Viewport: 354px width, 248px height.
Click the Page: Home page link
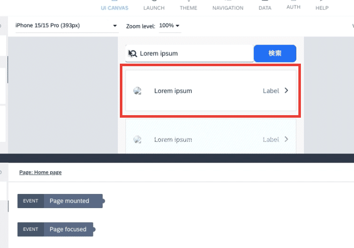(x=40, y=172)
